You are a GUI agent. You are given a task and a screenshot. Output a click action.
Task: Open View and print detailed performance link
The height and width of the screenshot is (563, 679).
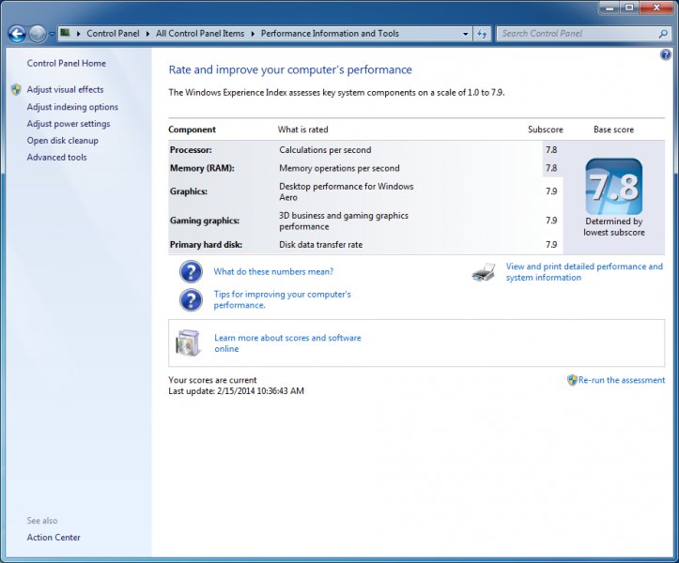pos(584,272)
